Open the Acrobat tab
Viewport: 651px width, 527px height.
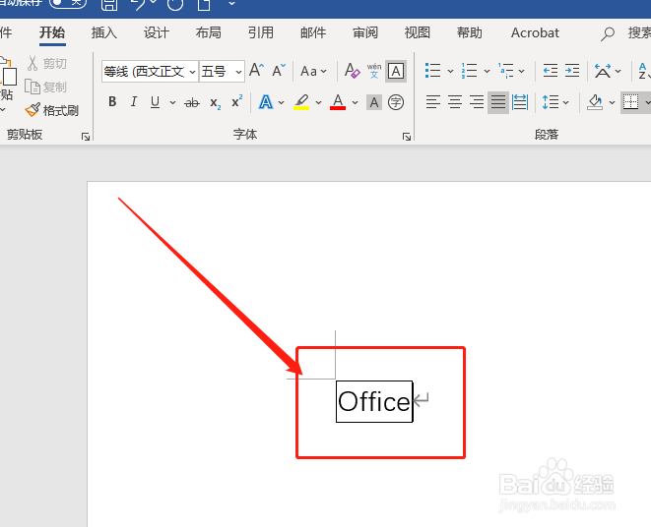535,32
